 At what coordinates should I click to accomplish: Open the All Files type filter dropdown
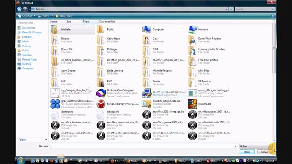click(x=256, y=146)
